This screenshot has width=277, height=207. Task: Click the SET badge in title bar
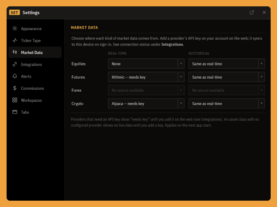14,12
